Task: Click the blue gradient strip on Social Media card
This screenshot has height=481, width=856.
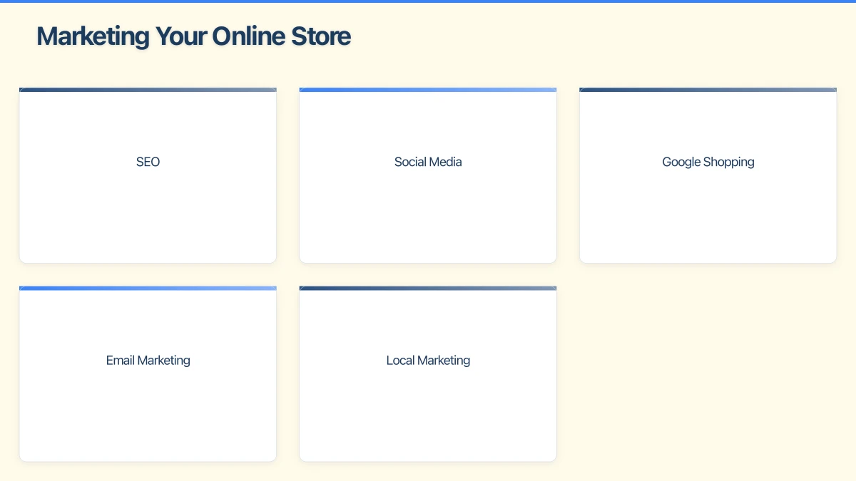Action: (x=428, y=90)
